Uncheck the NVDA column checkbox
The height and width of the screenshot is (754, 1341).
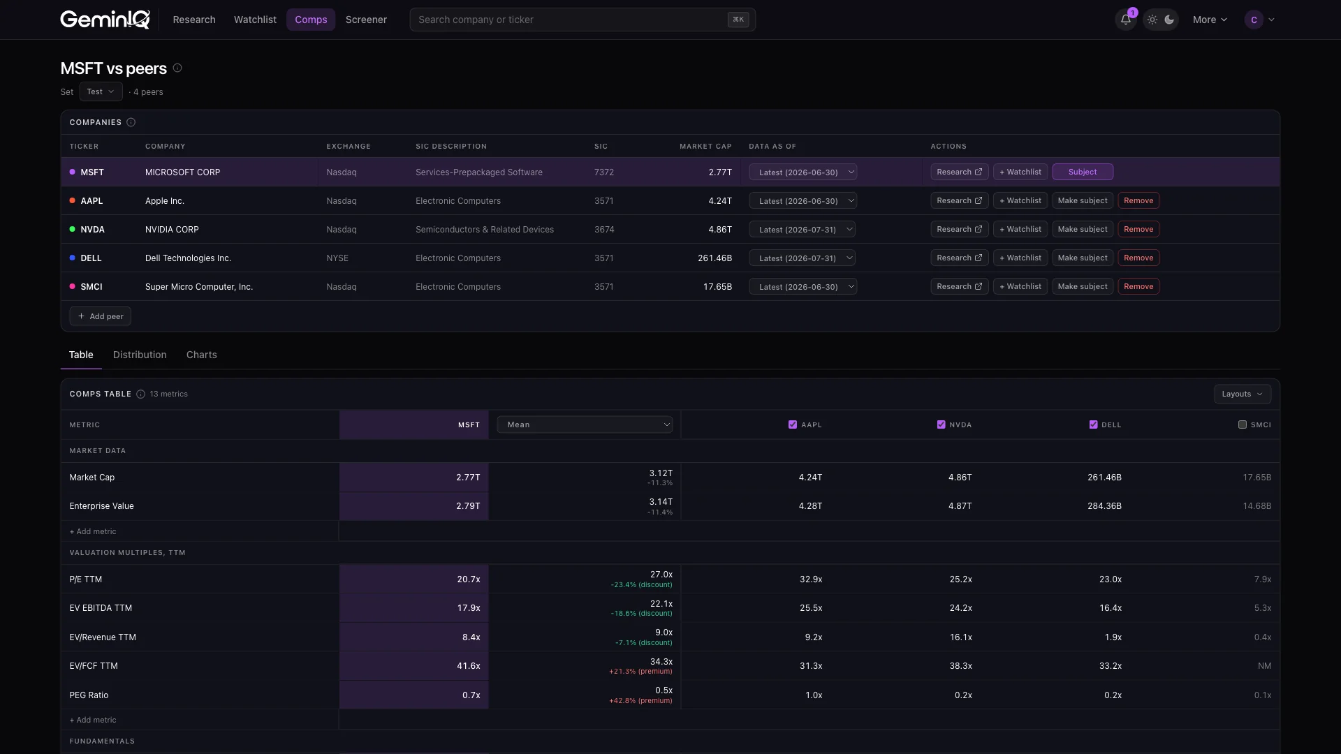[941, 424]
